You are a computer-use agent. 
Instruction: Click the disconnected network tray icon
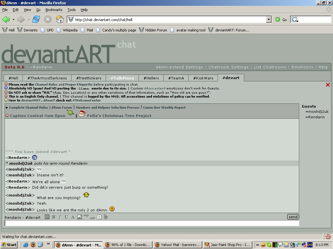304,245
